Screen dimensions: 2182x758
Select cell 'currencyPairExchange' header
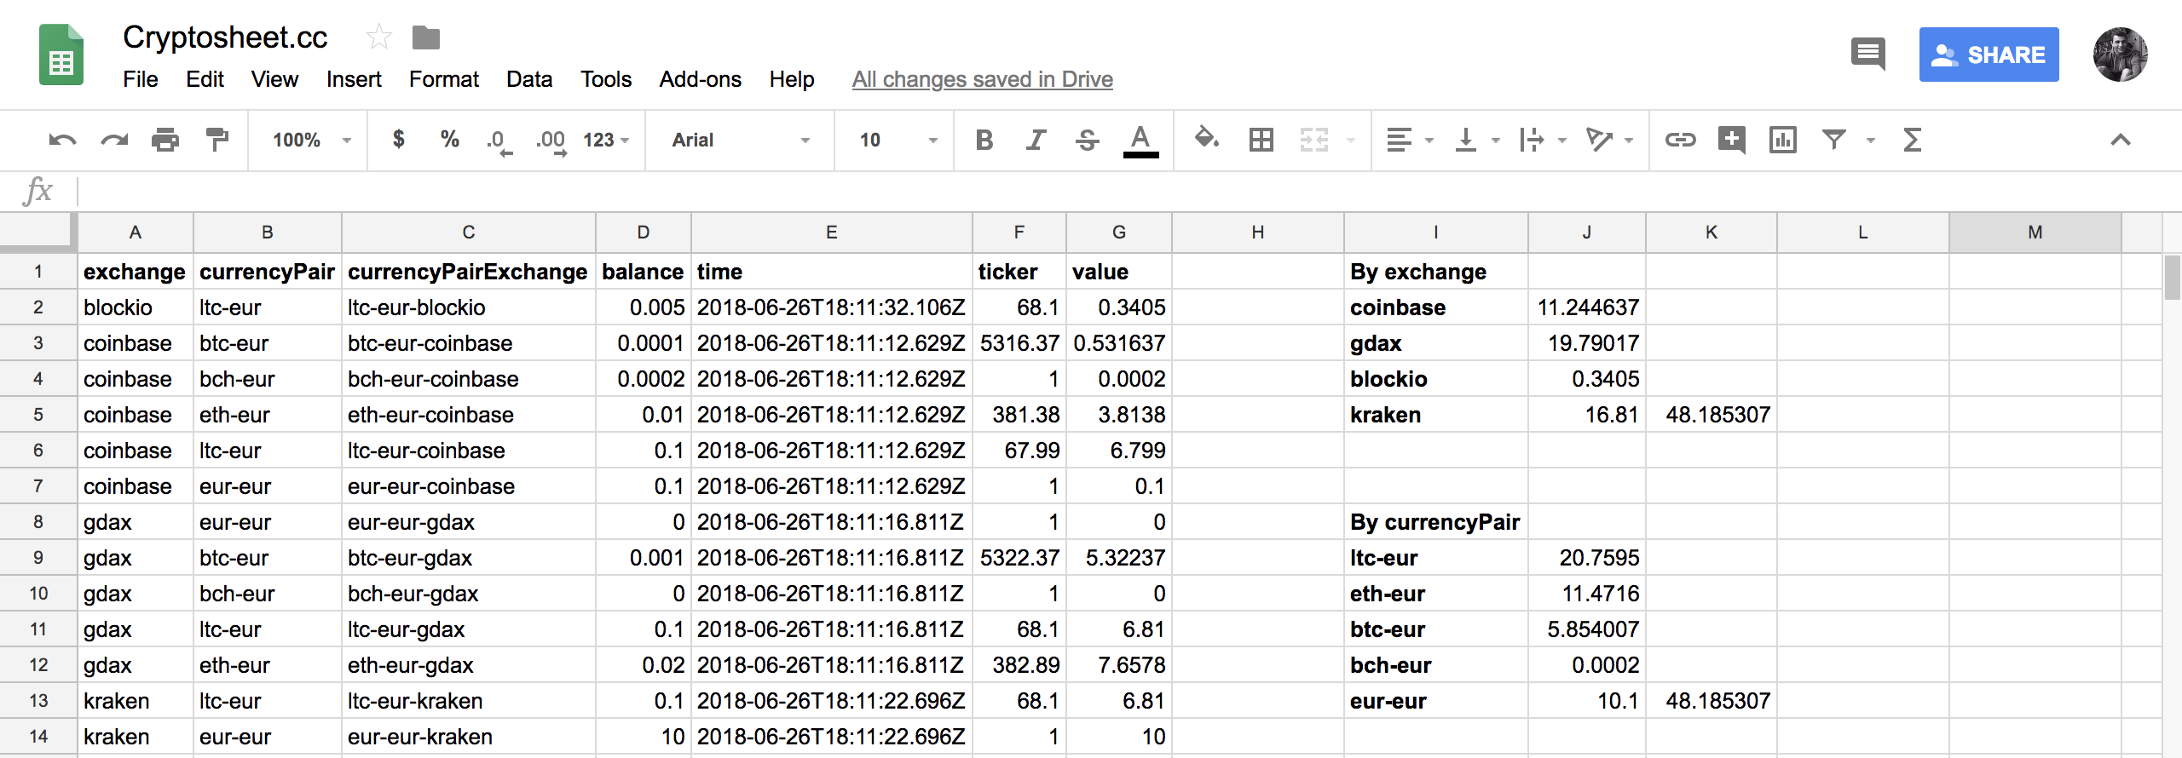pos(468,272)
